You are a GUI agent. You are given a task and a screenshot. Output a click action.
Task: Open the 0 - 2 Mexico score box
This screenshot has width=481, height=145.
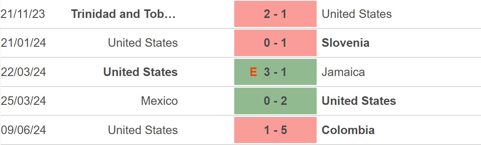click(x=275, y=101)
